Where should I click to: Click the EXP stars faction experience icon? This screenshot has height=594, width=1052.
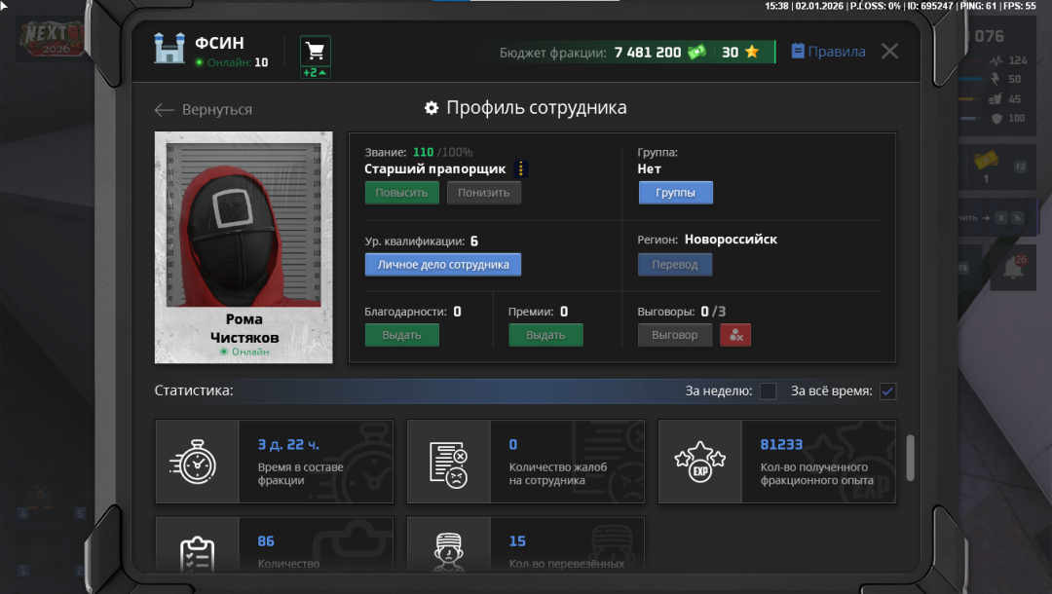[699, 462]
